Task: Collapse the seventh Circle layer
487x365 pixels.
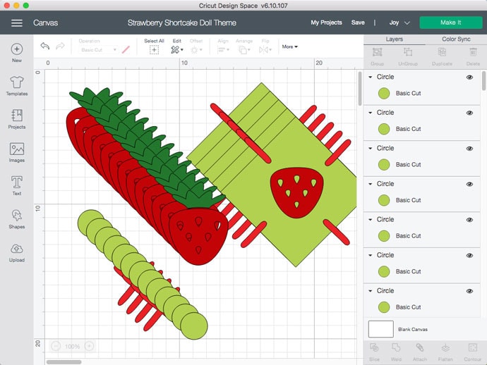Action: (371, 291)
